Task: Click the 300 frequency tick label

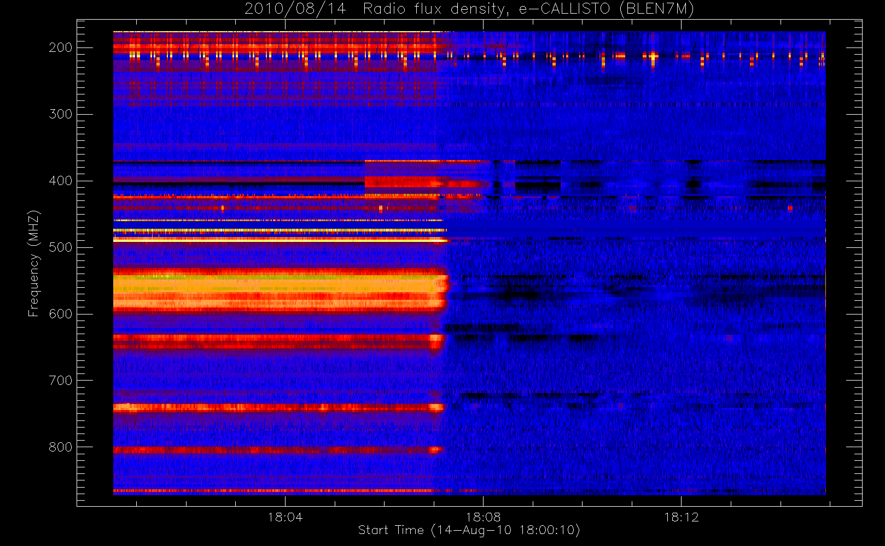Action: tap(60, 114)
